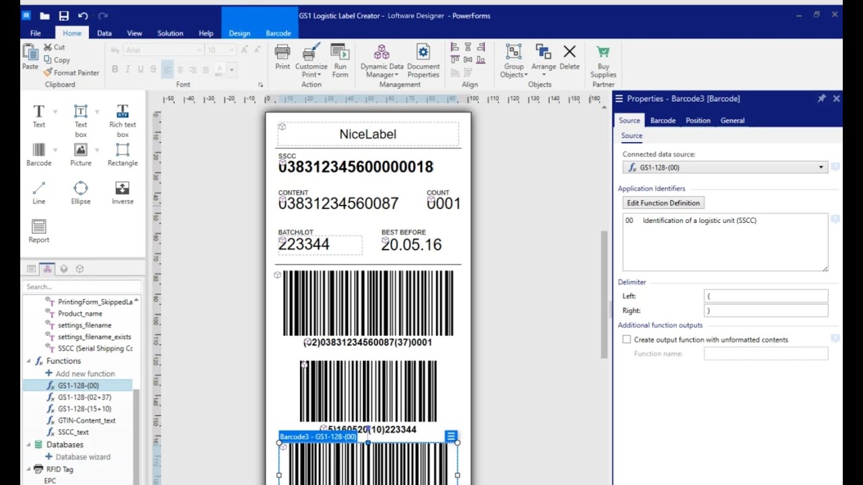The image size is (863, 485).
Task: Select the Line tool
Action: (39, 193)
